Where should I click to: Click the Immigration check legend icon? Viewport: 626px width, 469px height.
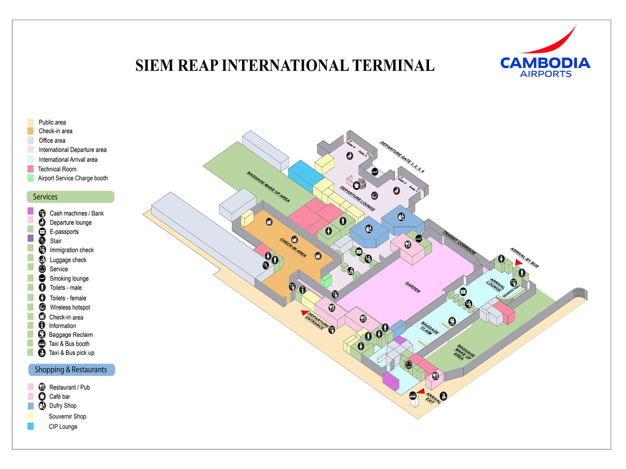(43, 250)
